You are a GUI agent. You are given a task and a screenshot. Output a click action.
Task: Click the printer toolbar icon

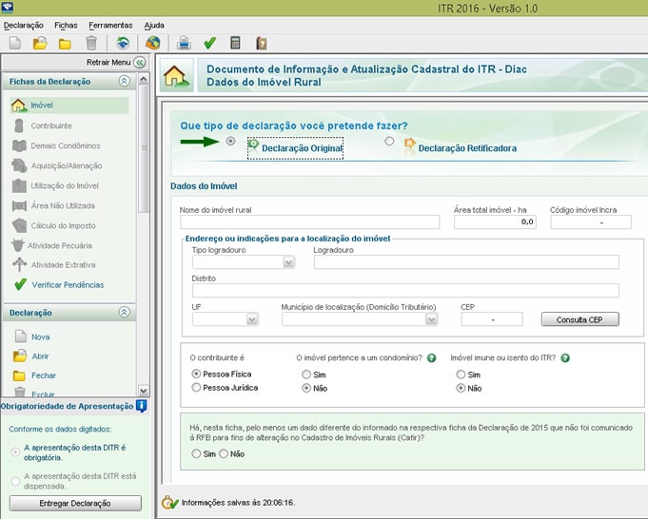[184, 43]
